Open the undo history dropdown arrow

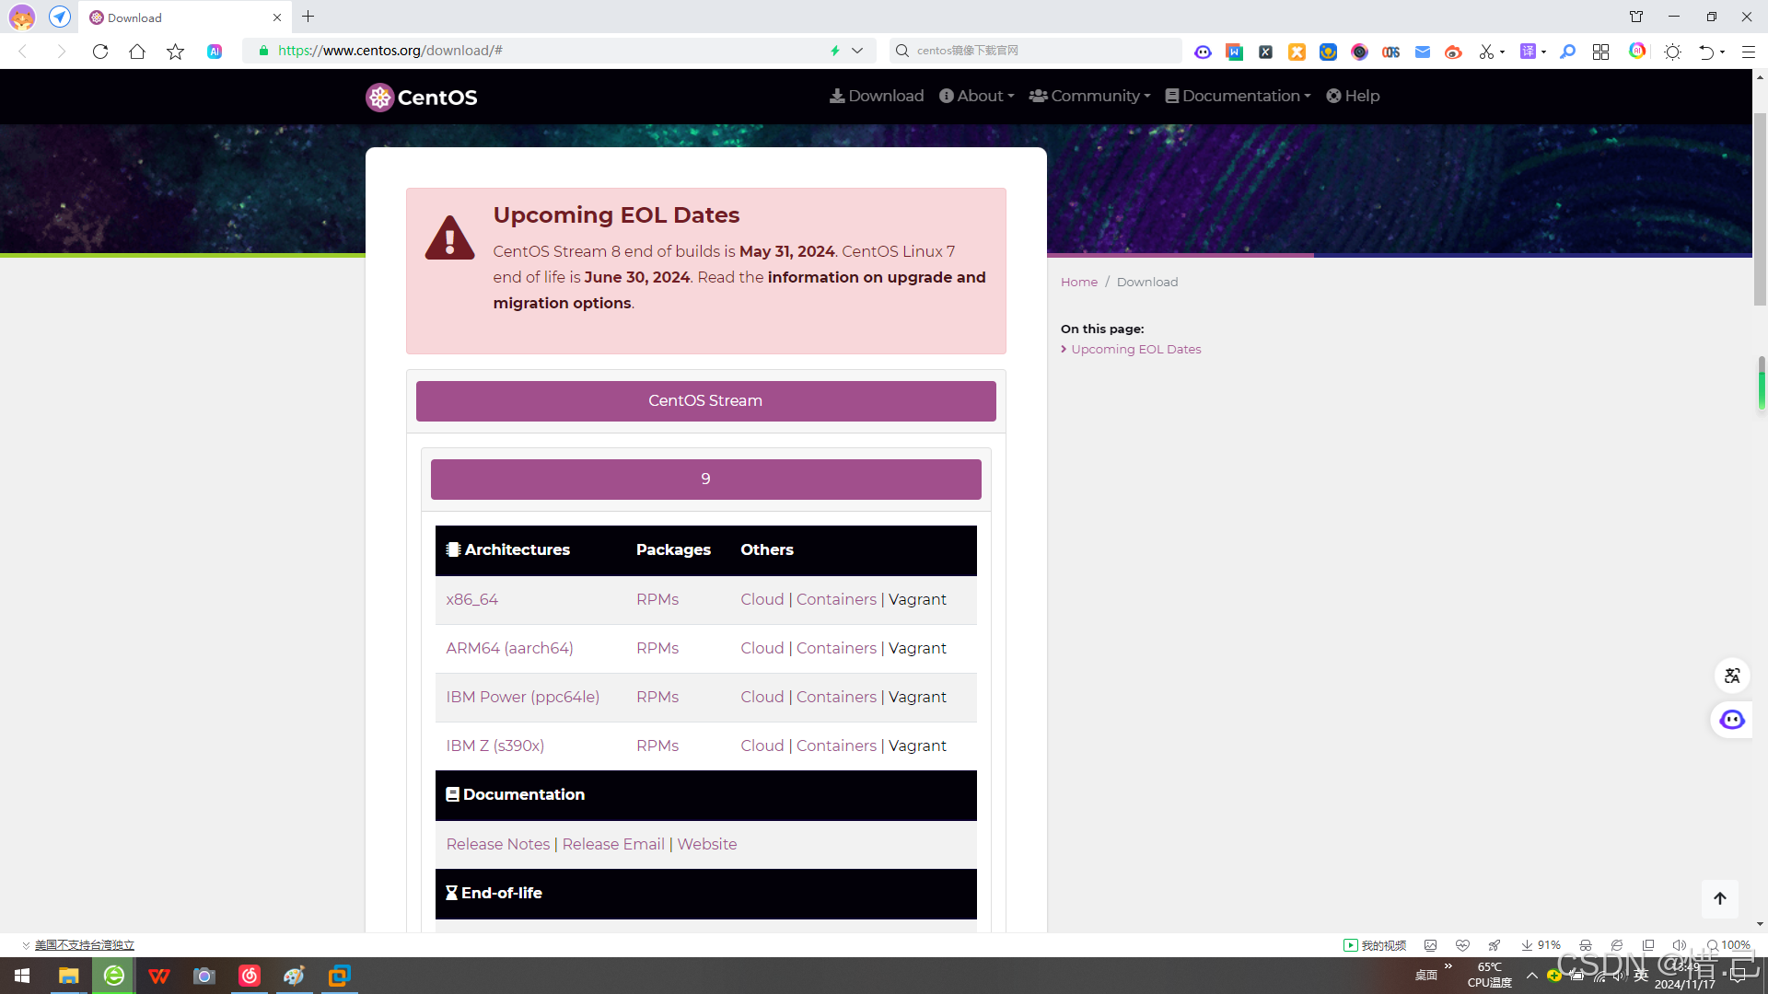tap(1722, 52)
